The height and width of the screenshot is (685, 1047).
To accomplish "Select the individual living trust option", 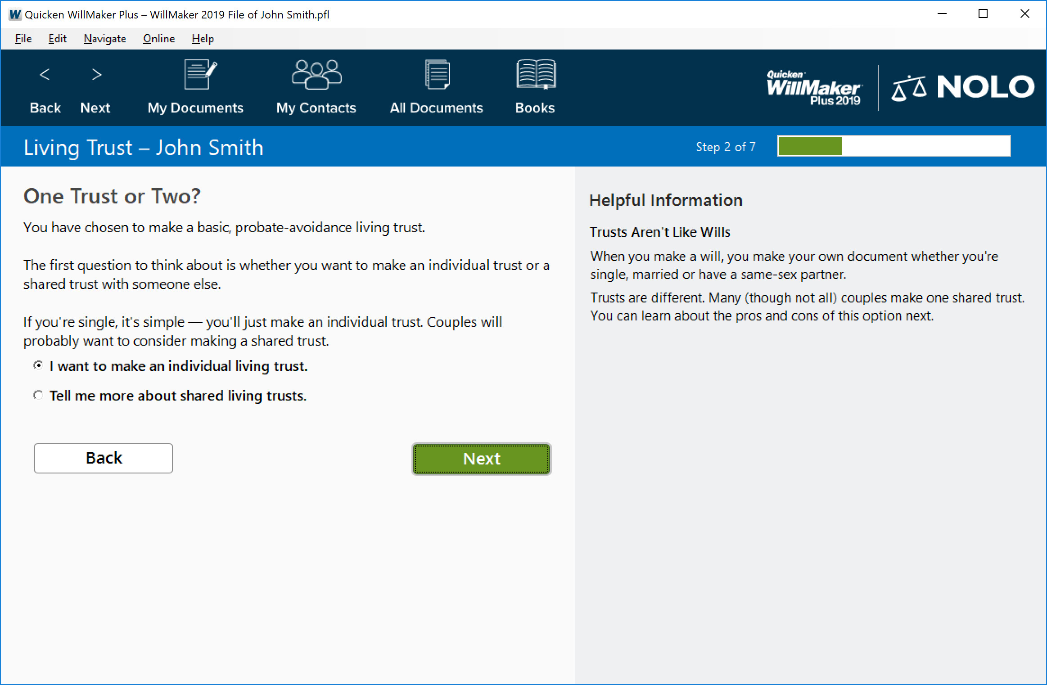I will pyautogui.click(x=39, y=365).
